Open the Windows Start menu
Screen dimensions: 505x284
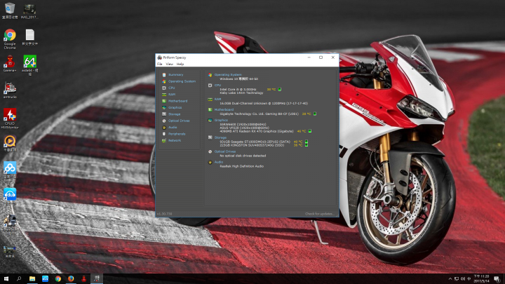6,279
